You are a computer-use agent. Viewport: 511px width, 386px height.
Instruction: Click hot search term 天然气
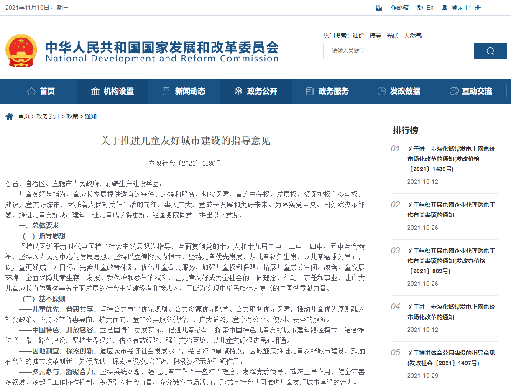[412, 36]
